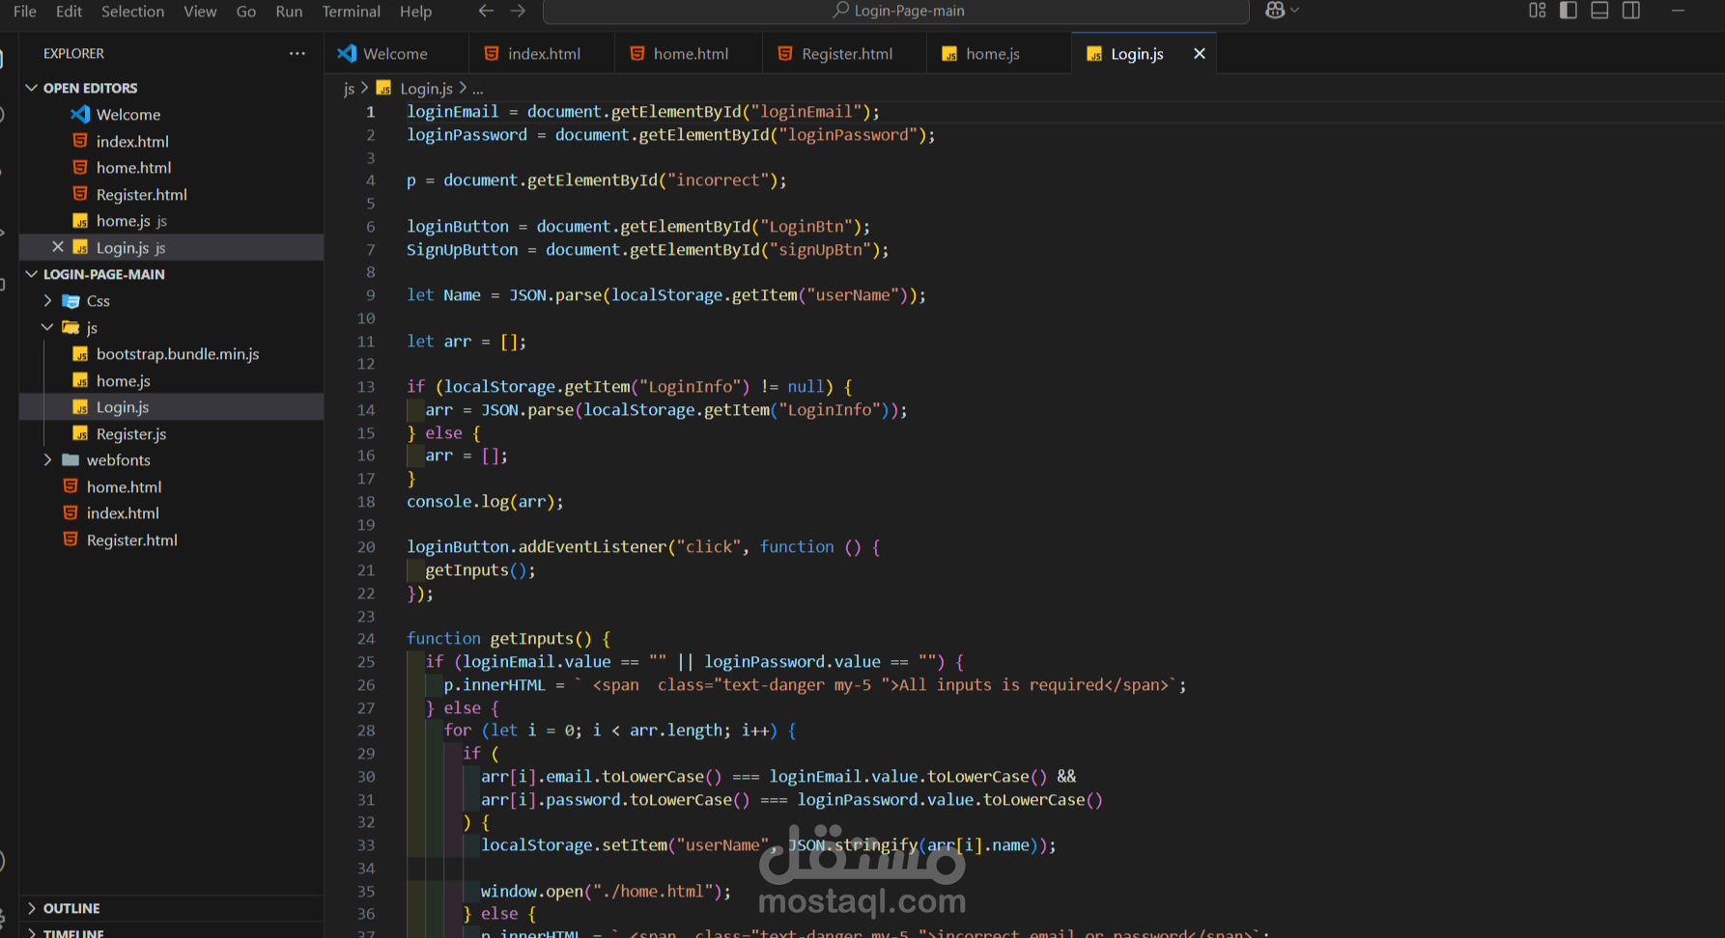Select Register.html in Open Editors

[142, 195]
